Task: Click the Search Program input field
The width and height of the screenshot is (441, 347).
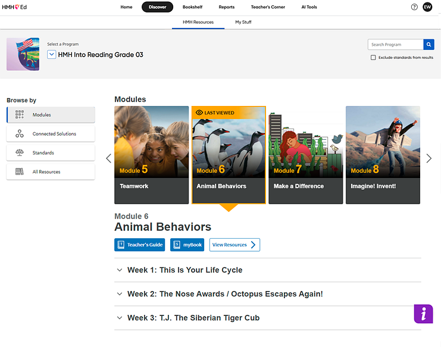Action: tap(395, 45)
